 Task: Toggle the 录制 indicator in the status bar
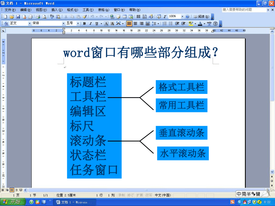[122, 195]
